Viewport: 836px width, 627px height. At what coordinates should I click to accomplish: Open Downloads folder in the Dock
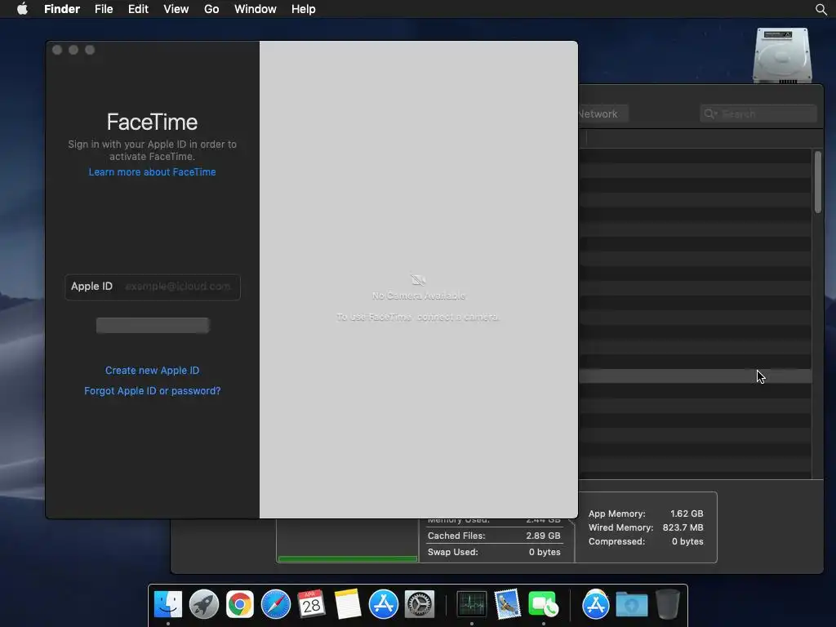(632, 604)
